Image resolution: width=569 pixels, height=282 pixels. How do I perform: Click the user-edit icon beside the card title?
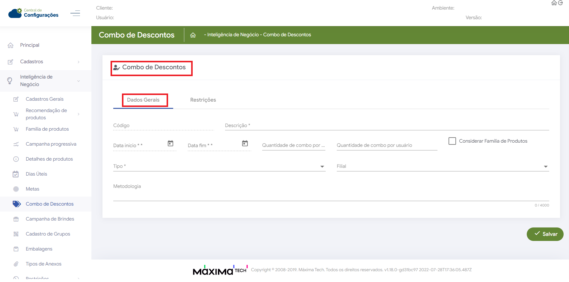pyautogui.click(x=117, y=68)
